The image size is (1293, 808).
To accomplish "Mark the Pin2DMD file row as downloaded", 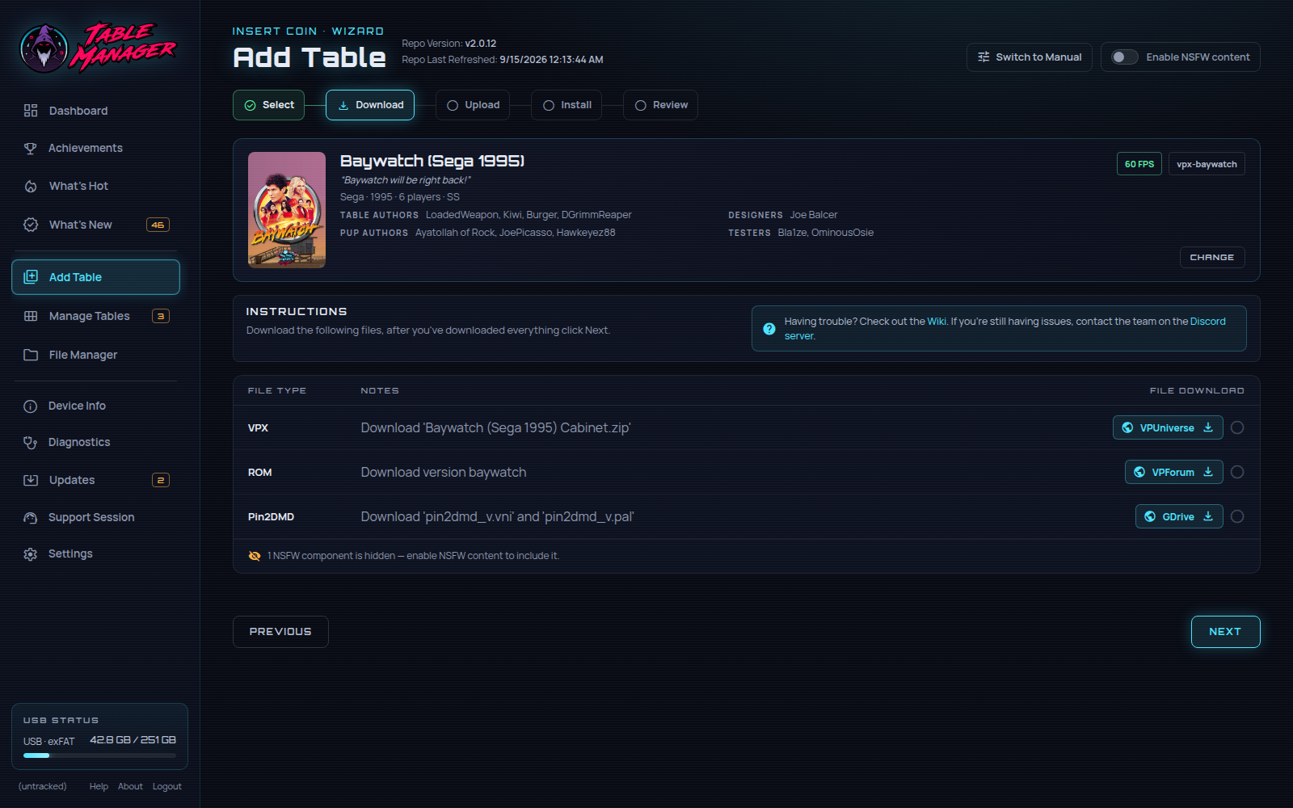I will (x=1237, y=516).
